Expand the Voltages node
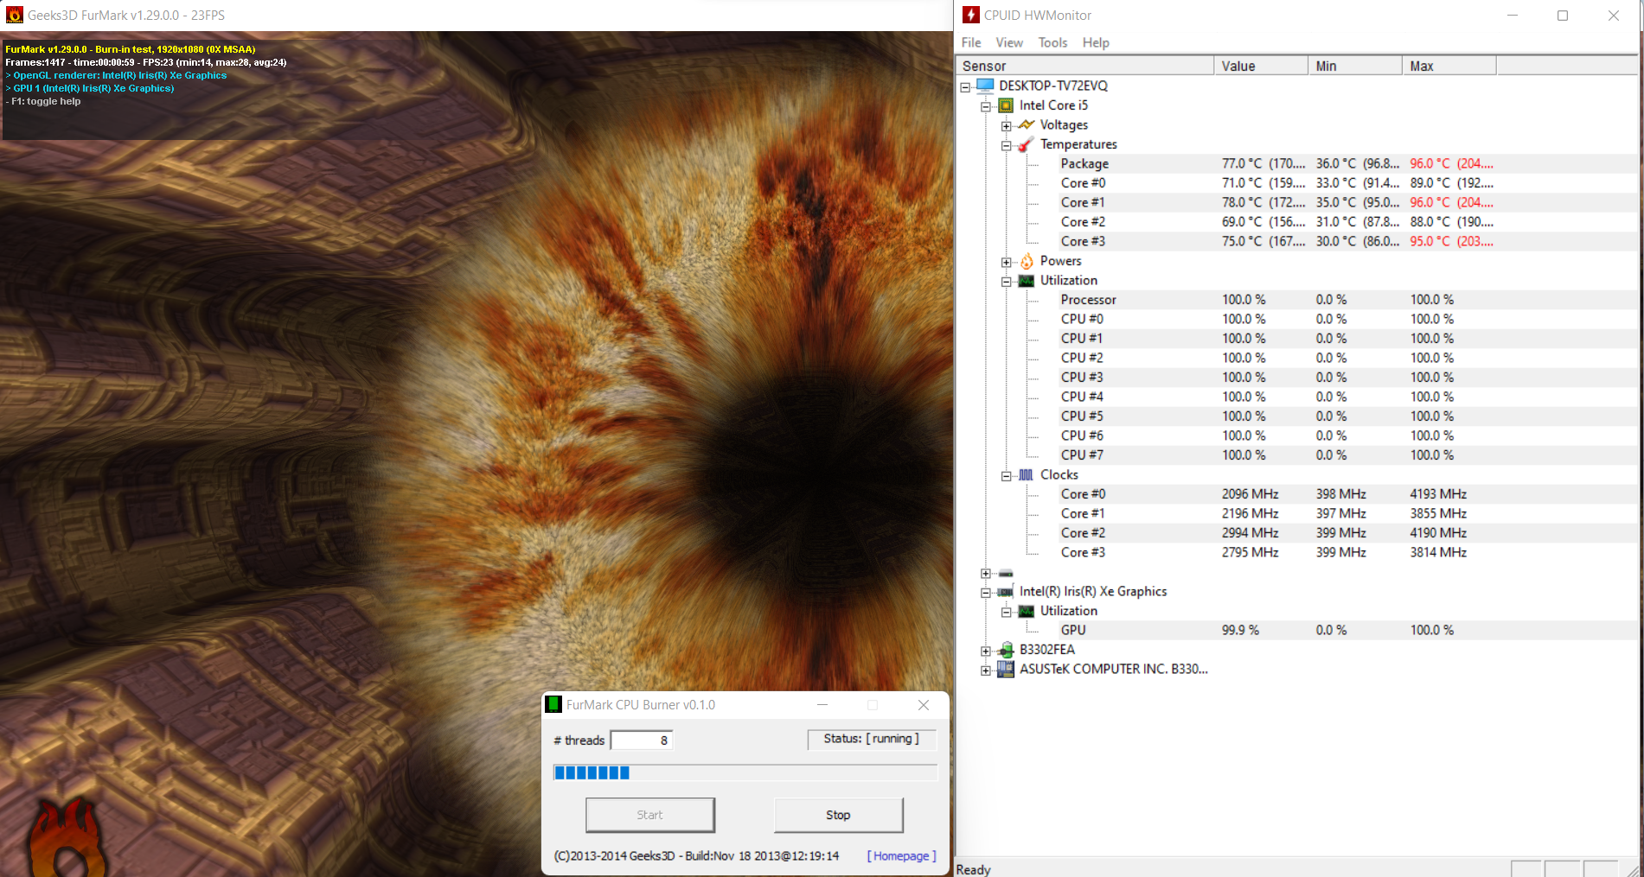 point(1007,126)
